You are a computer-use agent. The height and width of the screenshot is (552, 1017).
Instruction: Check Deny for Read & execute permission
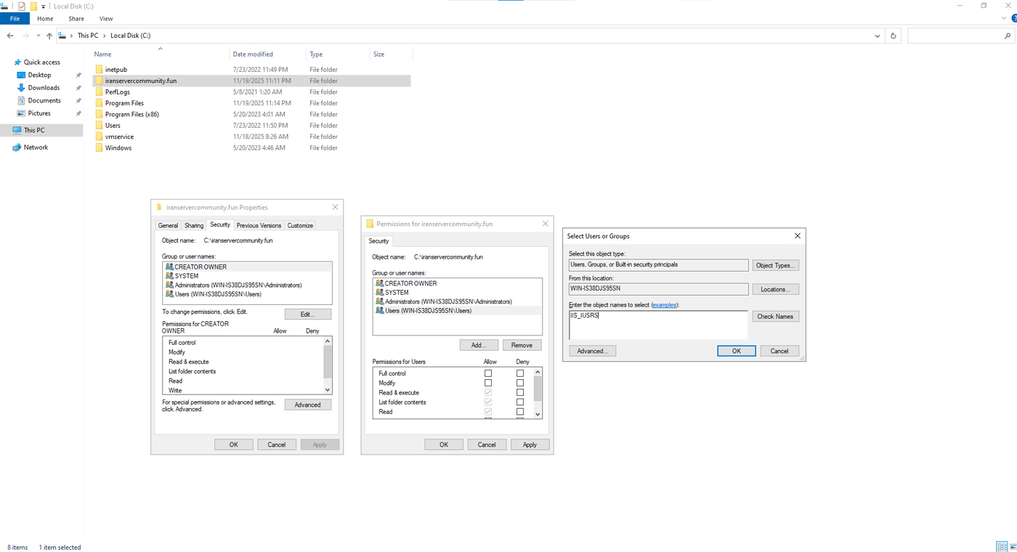520,392
